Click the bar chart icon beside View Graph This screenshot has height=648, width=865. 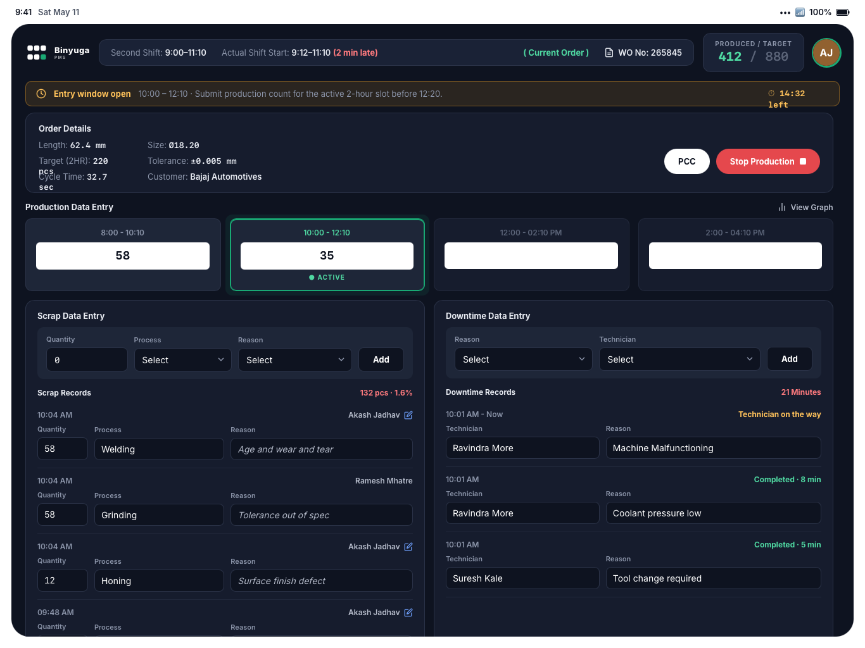coord(782,207)
